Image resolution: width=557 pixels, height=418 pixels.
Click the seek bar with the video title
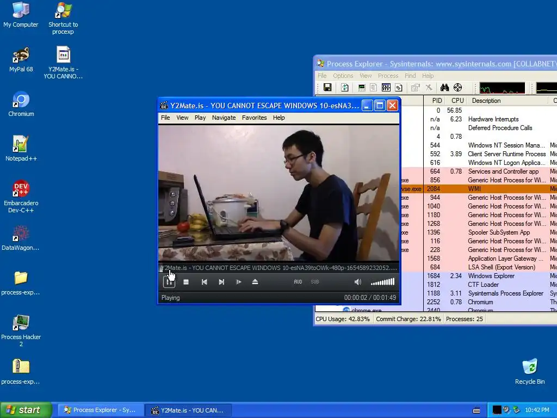point(279,268)
